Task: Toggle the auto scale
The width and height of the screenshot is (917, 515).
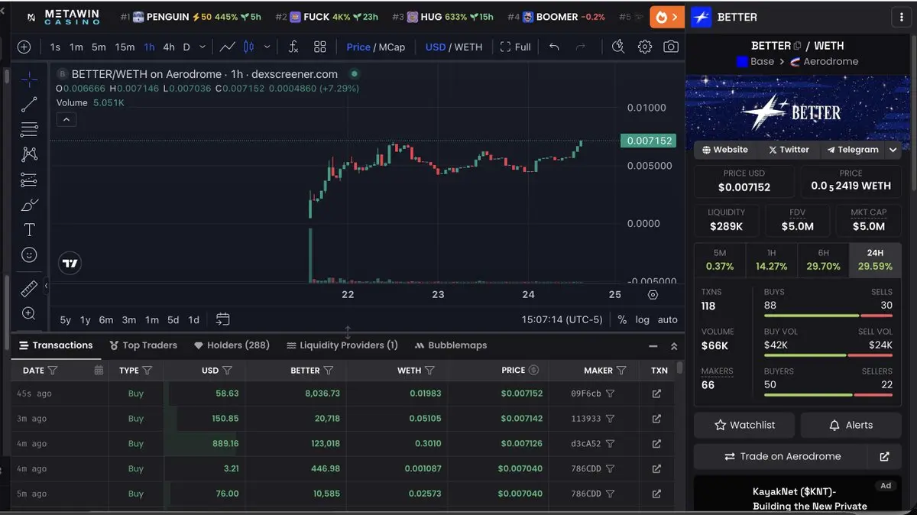Action: [x=668, y=319]
